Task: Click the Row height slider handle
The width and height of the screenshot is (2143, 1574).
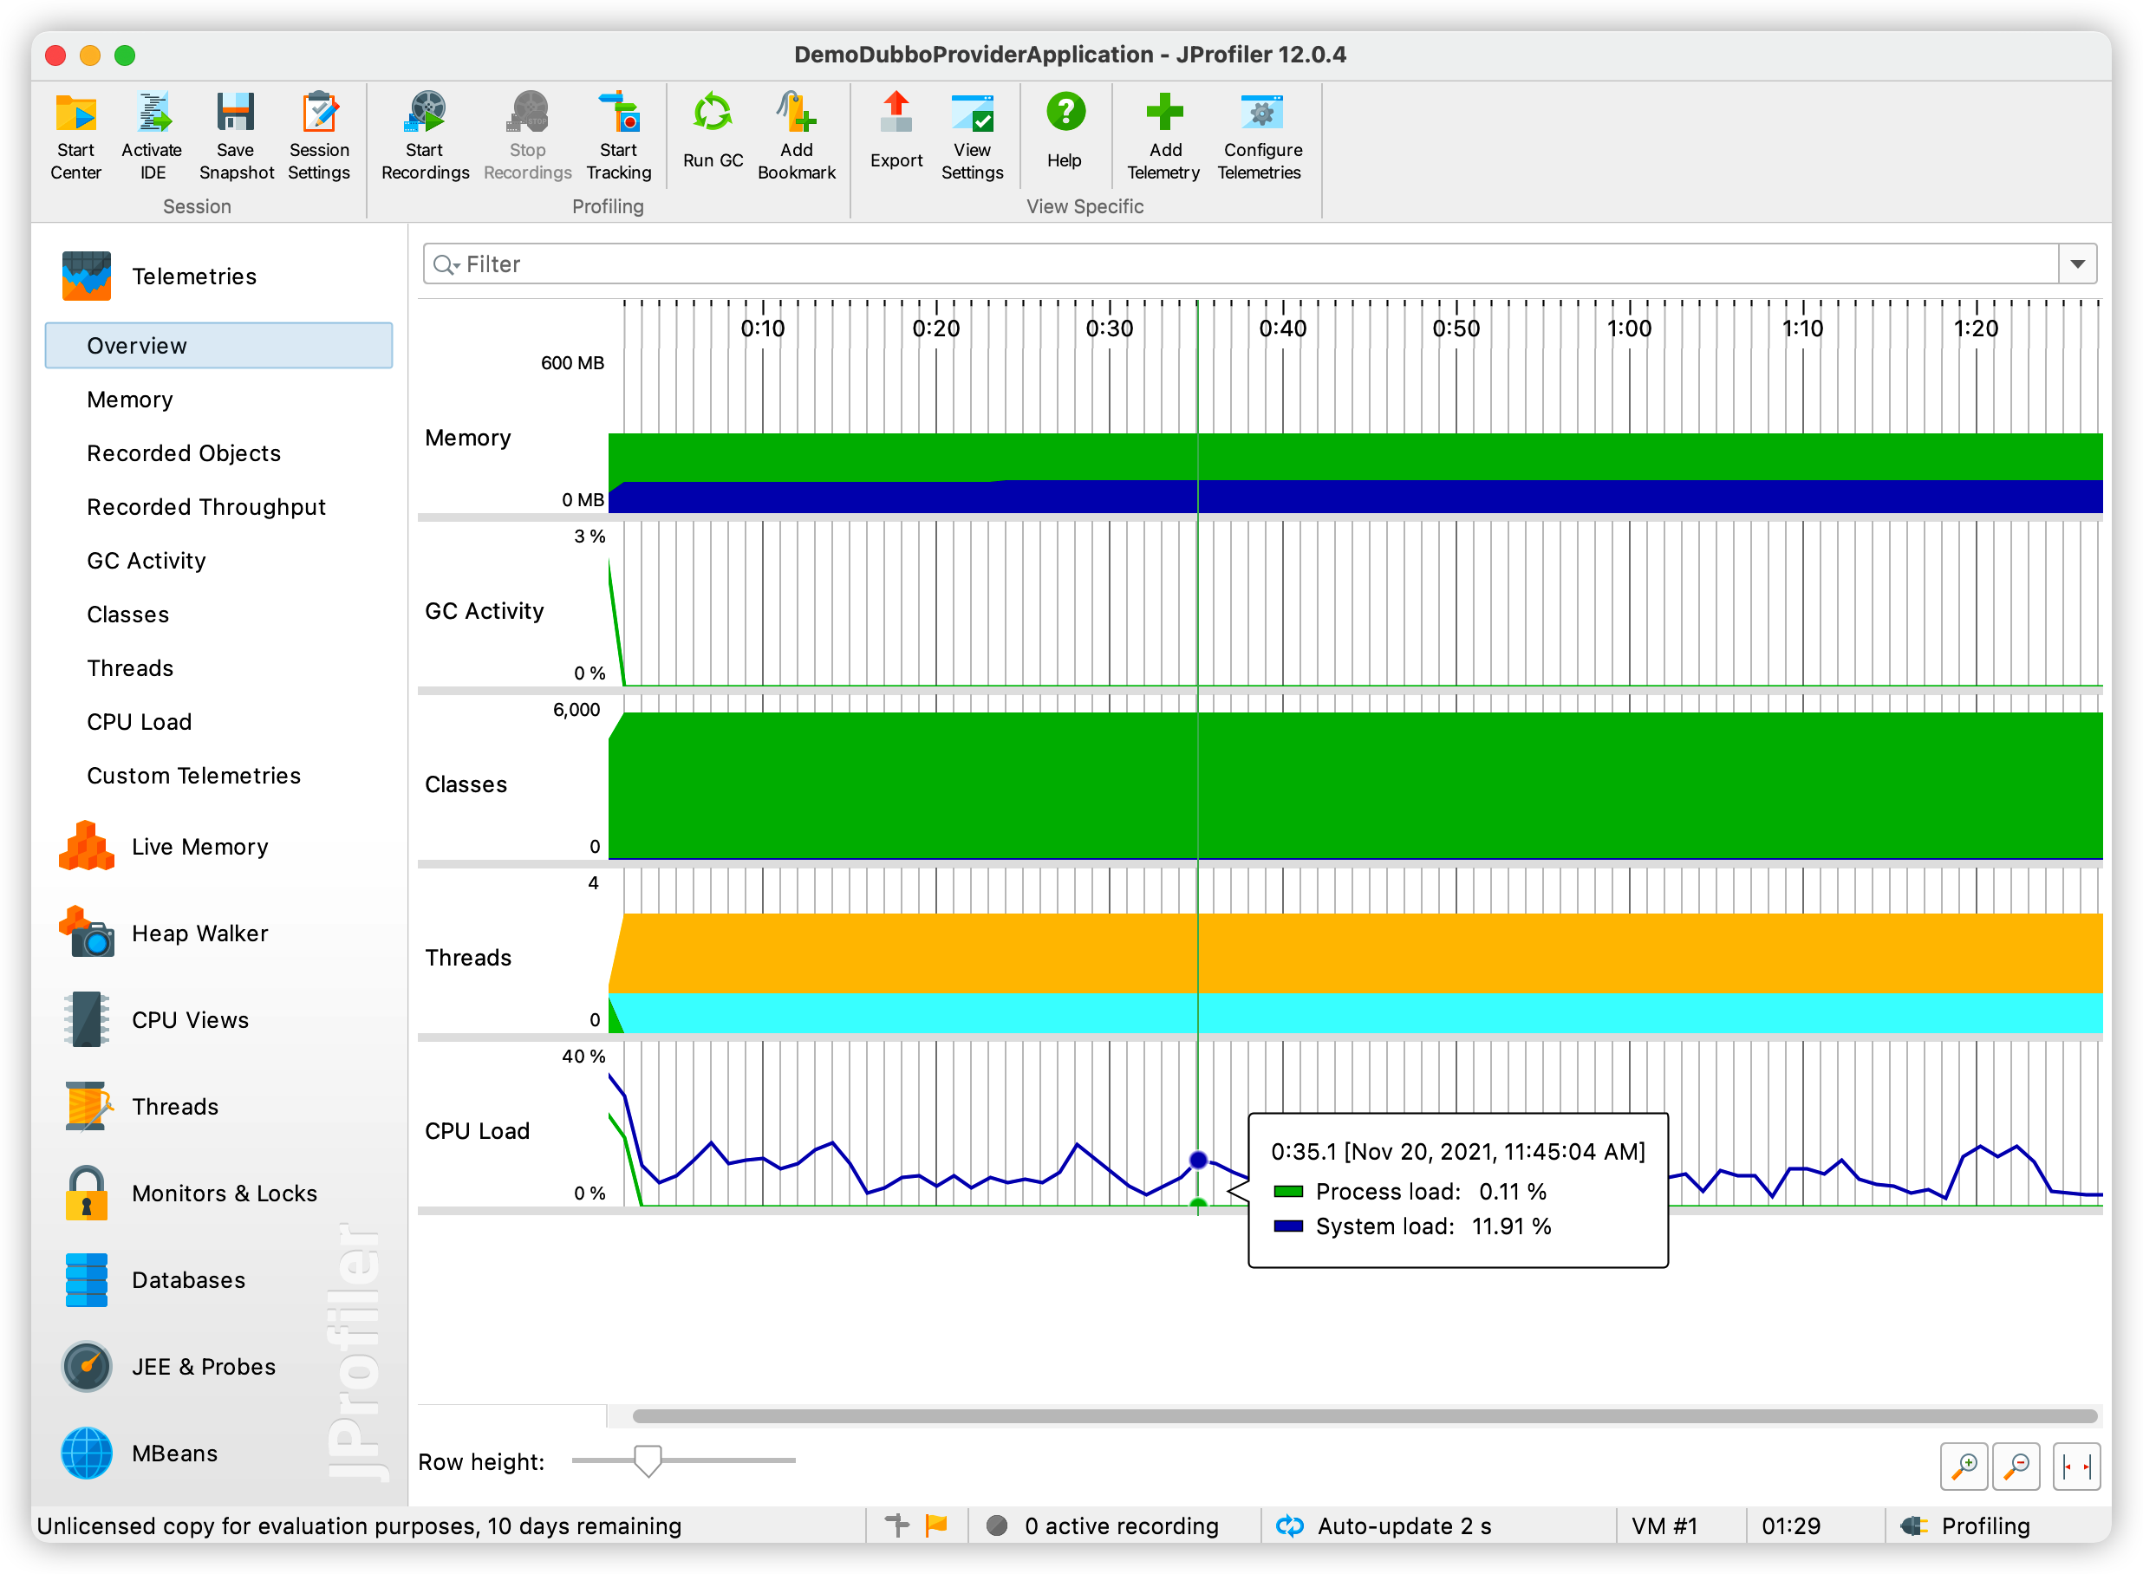Action: click(x=648, y=1460)
